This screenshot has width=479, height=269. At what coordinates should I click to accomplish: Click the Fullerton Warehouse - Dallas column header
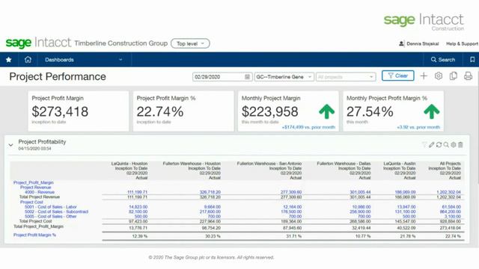point(344,164)
